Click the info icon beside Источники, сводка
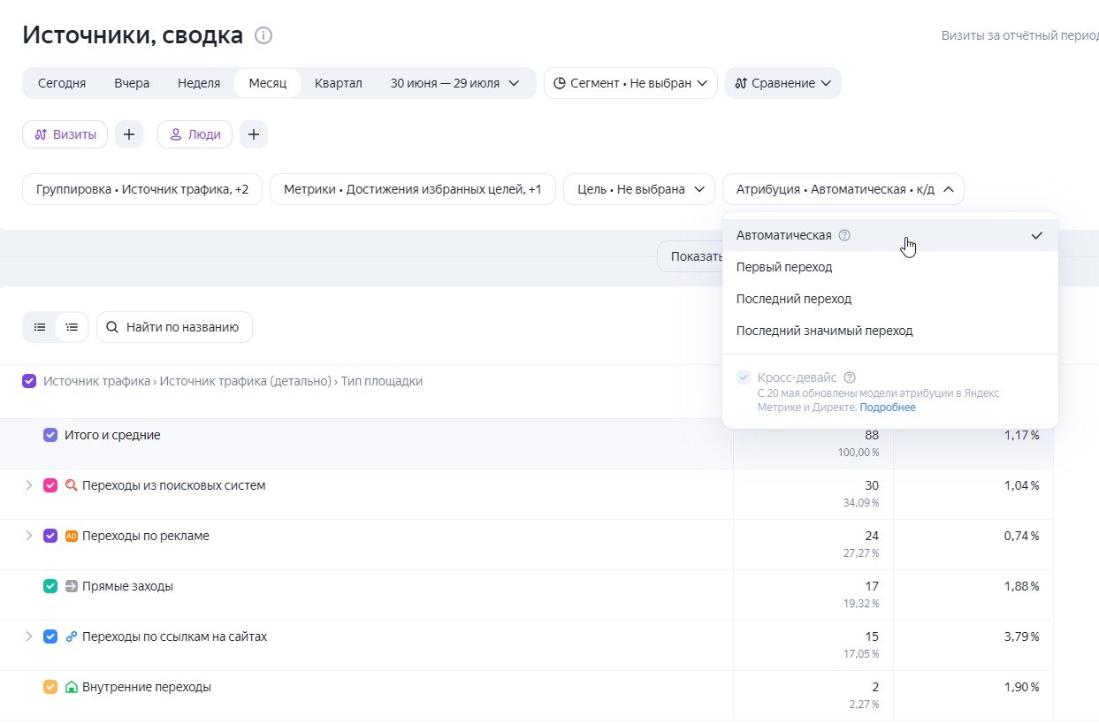 [263, 35]
